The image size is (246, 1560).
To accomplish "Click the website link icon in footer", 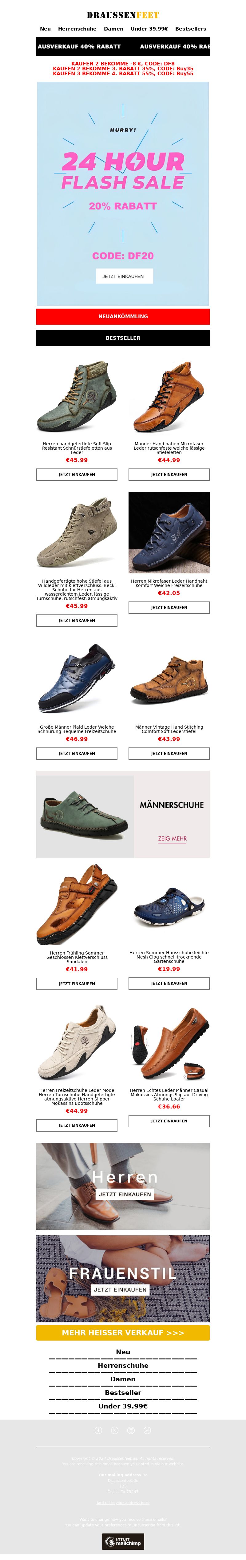I will (x=147, y=1430).
